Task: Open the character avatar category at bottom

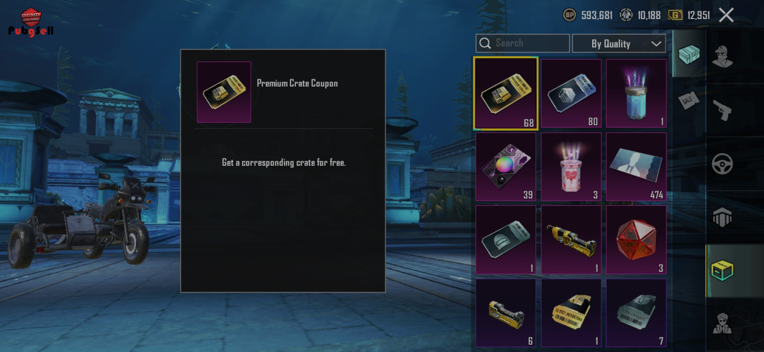Action: pos(722,323)
